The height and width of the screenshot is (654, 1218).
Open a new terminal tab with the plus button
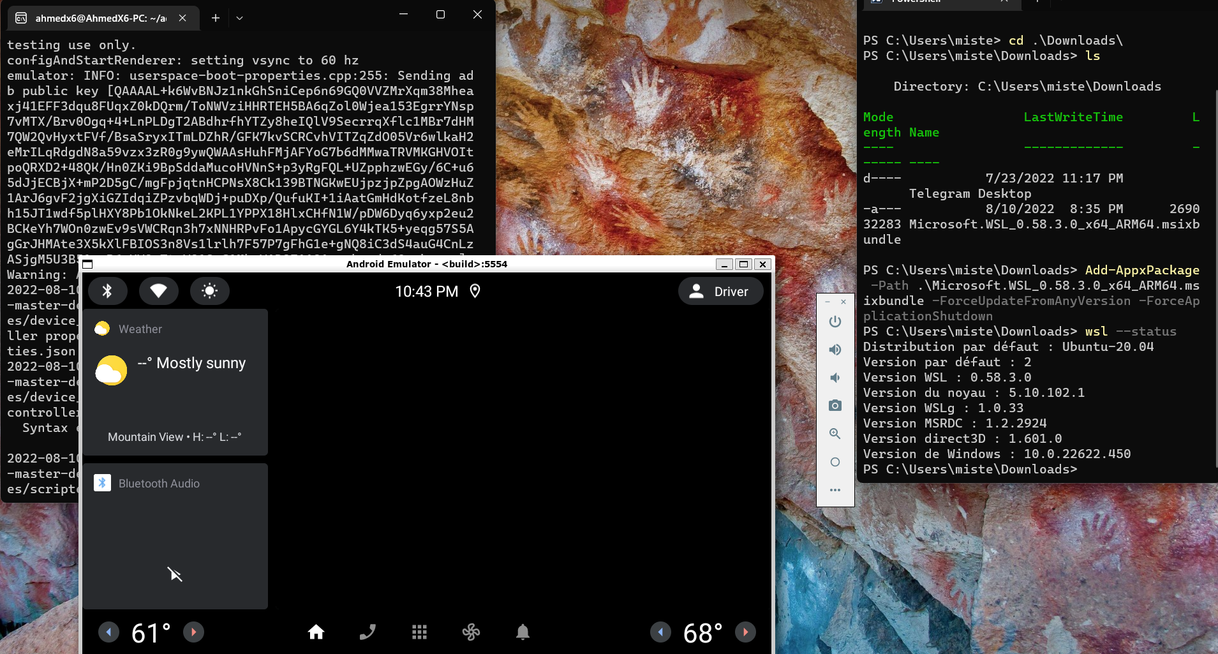215,18
